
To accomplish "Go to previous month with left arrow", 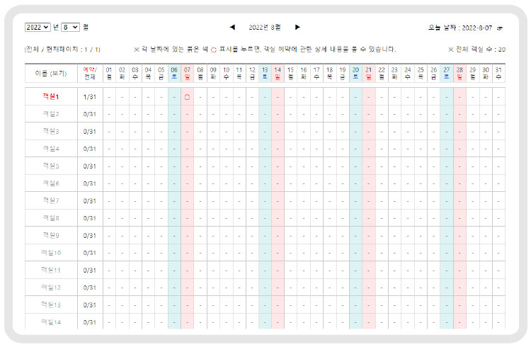I will click(x=232, y=27).
